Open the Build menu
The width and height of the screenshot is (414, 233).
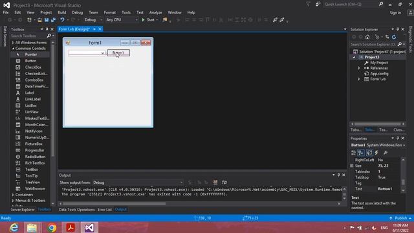pos(62,12)
